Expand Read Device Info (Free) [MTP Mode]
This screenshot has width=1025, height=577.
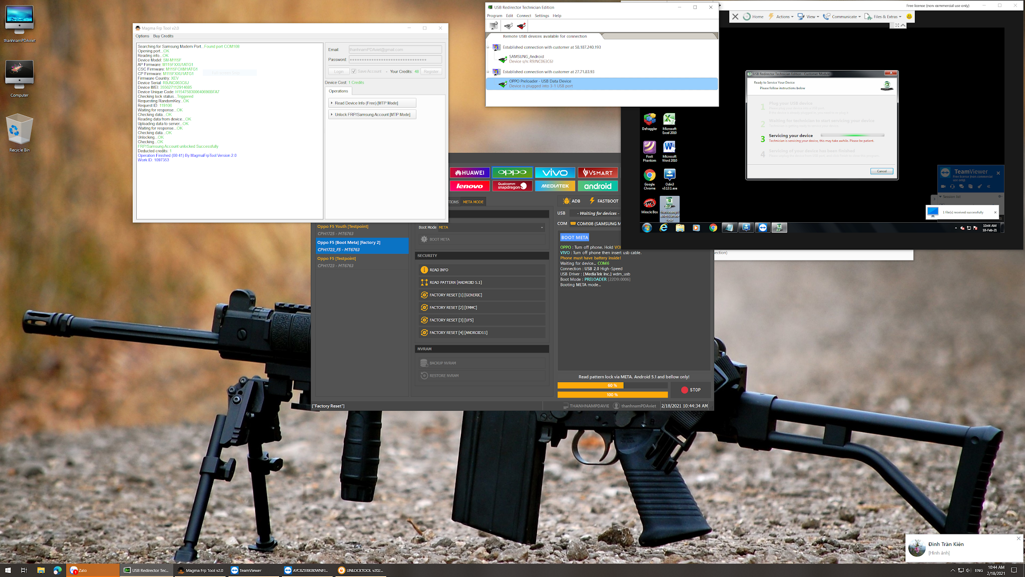pyautogui.click(x=372, y=103)
